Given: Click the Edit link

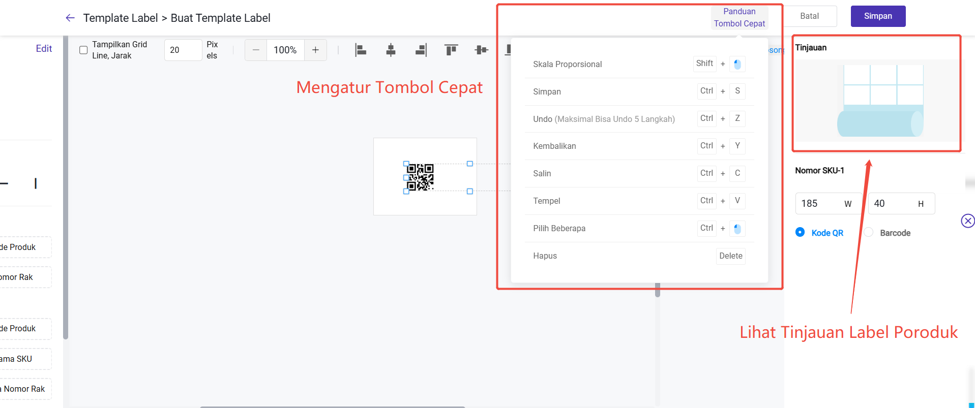Looking at the screenshot, I should (x=44, y=48).
